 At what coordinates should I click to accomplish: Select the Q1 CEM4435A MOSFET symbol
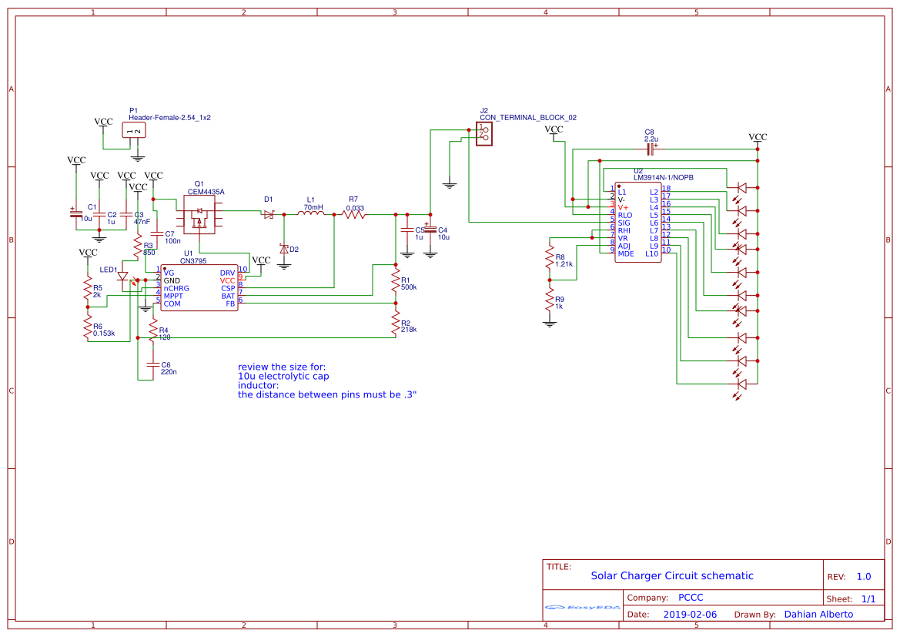click(x=199, y=214)
